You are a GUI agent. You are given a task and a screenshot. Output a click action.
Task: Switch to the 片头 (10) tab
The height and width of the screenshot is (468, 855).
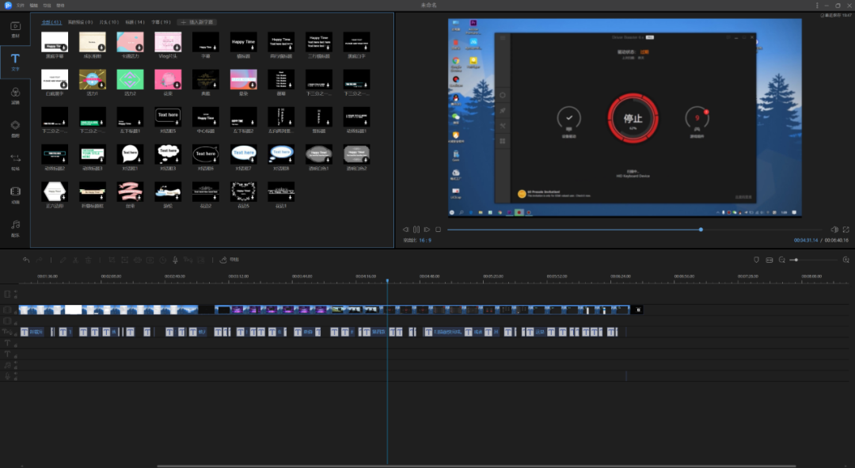(x=109, y=22)
